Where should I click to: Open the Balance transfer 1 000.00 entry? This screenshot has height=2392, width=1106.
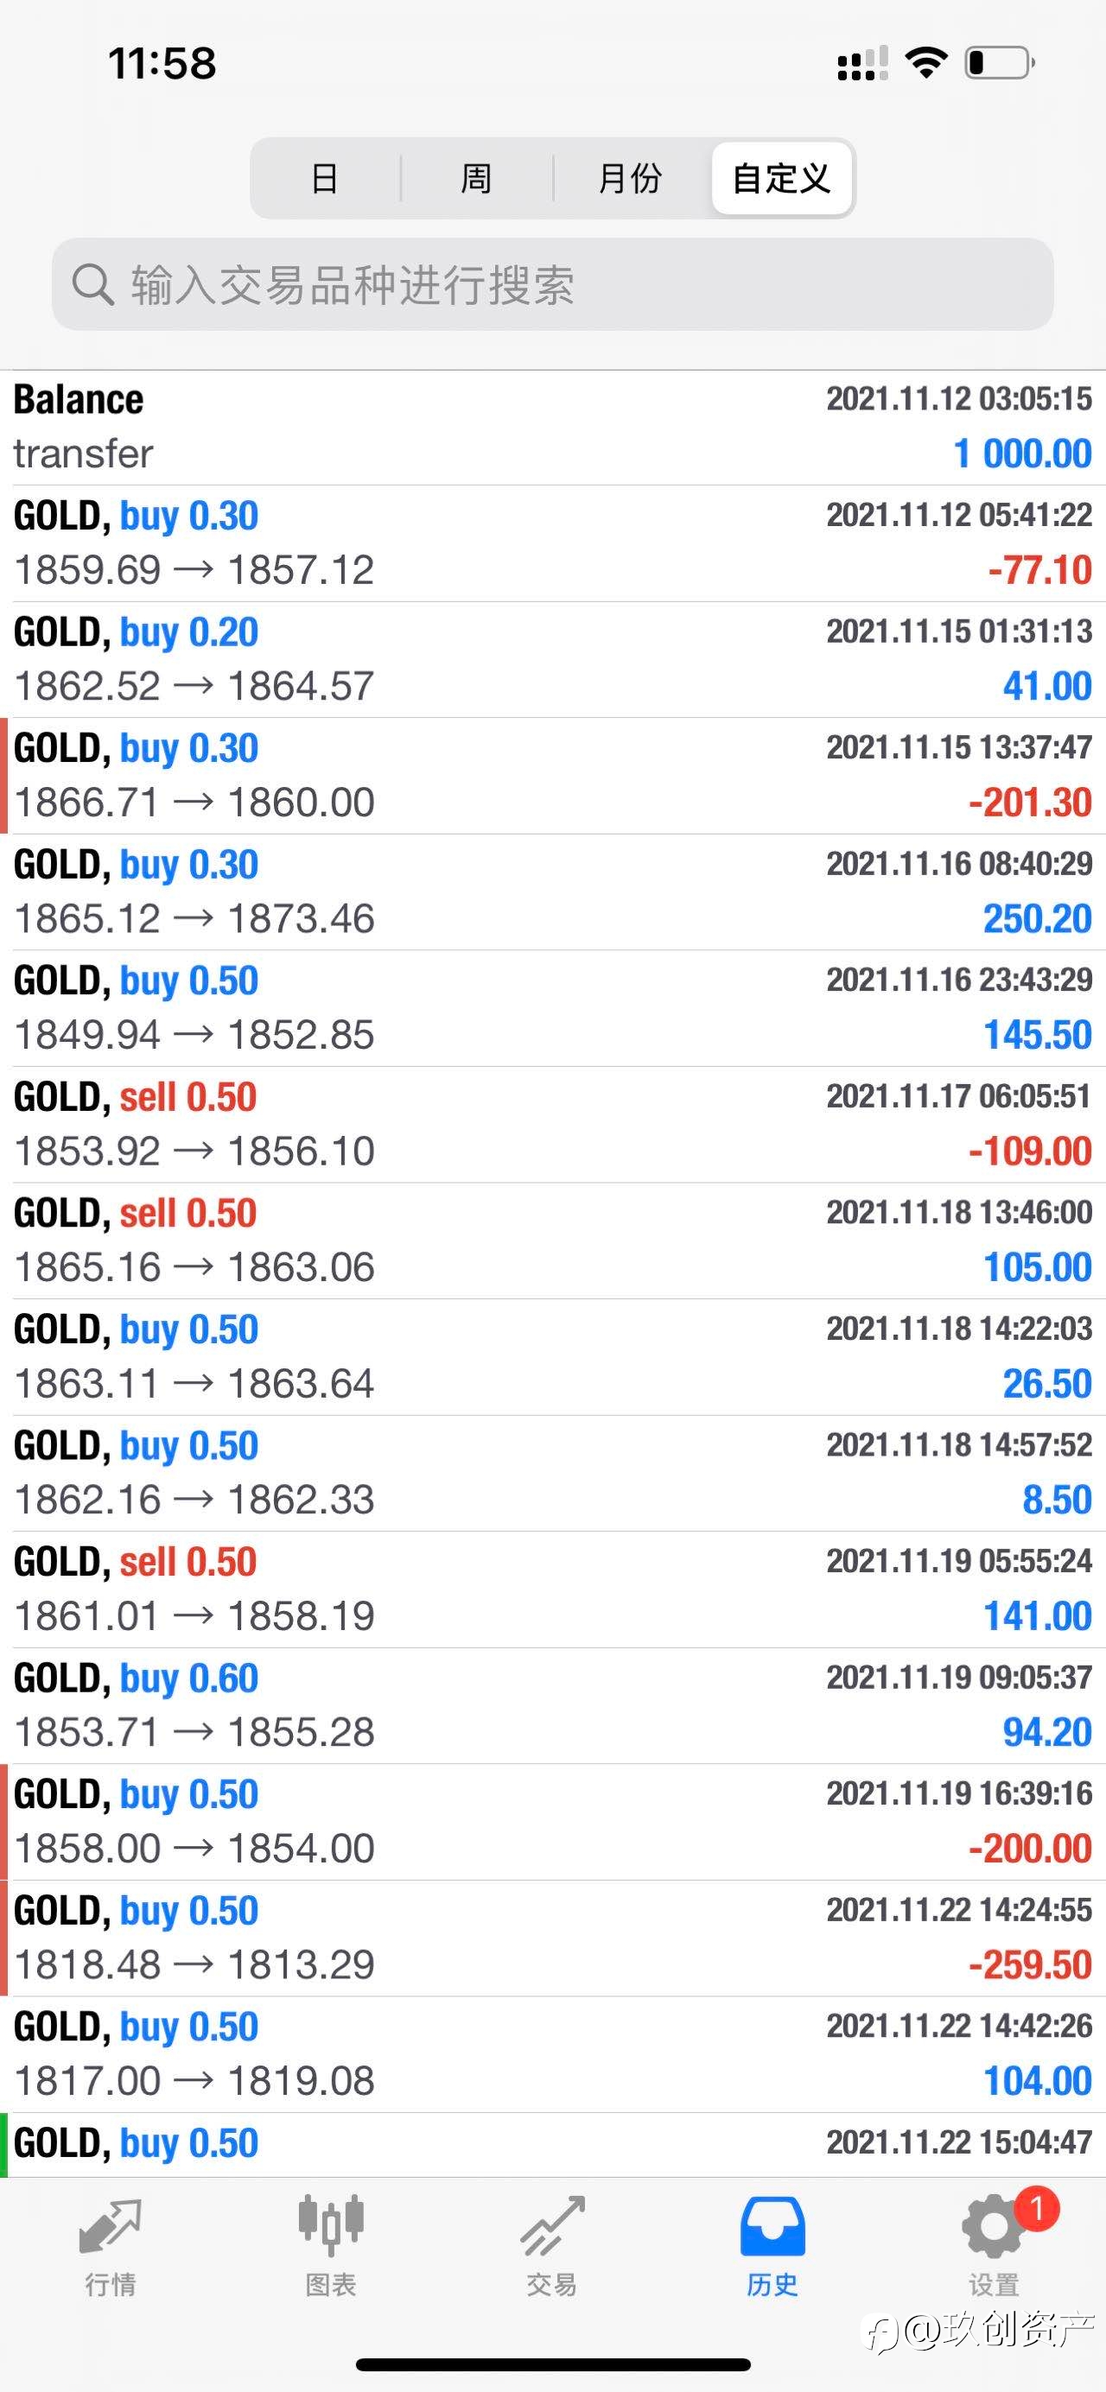tap(552, 427)
